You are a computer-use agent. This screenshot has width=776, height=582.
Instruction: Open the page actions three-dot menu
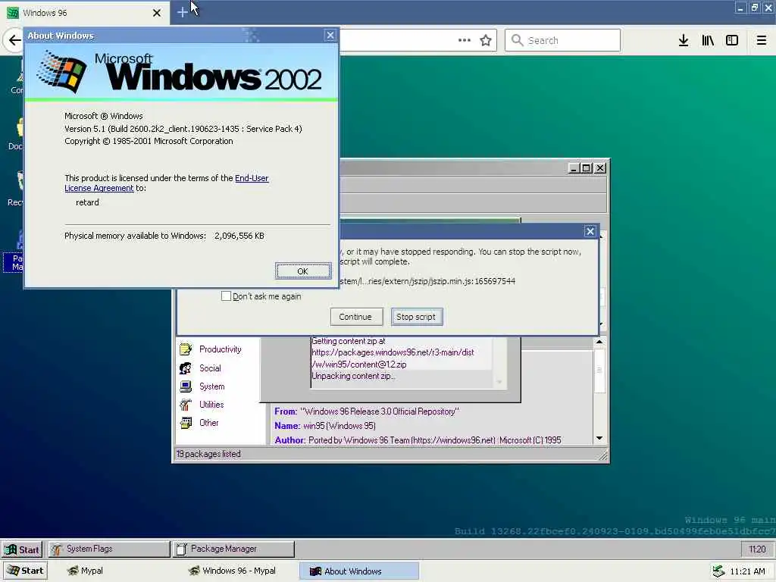pos(465,40)
